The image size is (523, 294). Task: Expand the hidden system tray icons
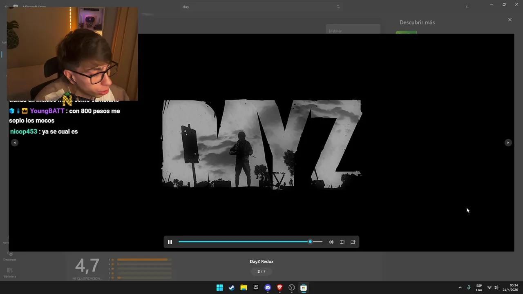(x=460, y=287)
